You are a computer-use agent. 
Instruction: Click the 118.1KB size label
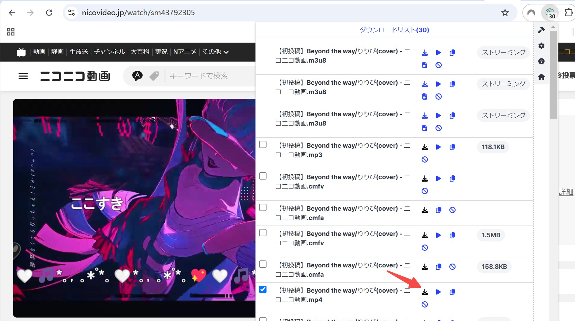493,147
